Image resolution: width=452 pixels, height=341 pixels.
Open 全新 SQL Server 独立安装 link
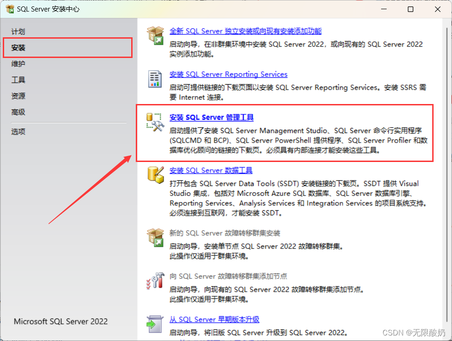tap(245, 31)
